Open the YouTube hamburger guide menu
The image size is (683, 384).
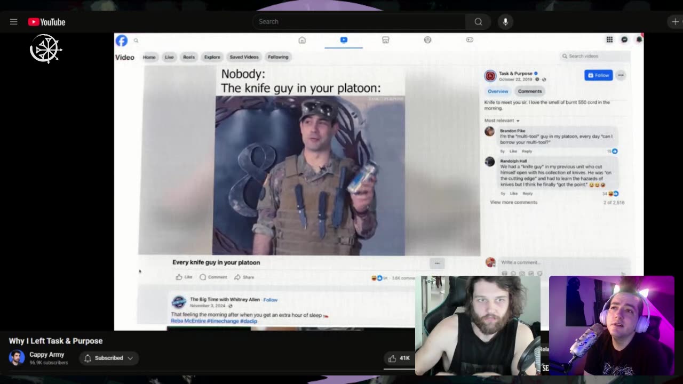[14, 22]
